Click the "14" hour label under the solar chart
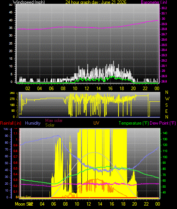The height and width of the screenshot is (209, 177). (x=100, y=204)
